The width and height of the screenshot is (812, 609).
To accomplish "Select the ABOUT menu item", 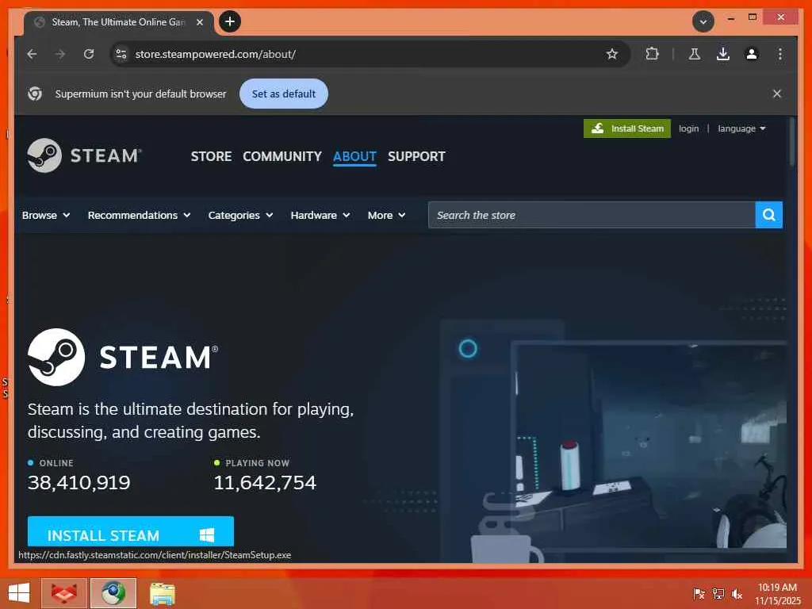I will (354, 156).
